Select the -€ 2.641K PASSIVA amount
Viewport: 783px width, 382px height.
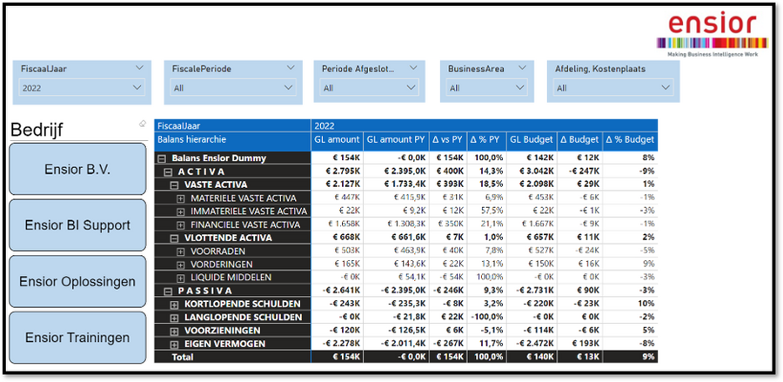337,291
